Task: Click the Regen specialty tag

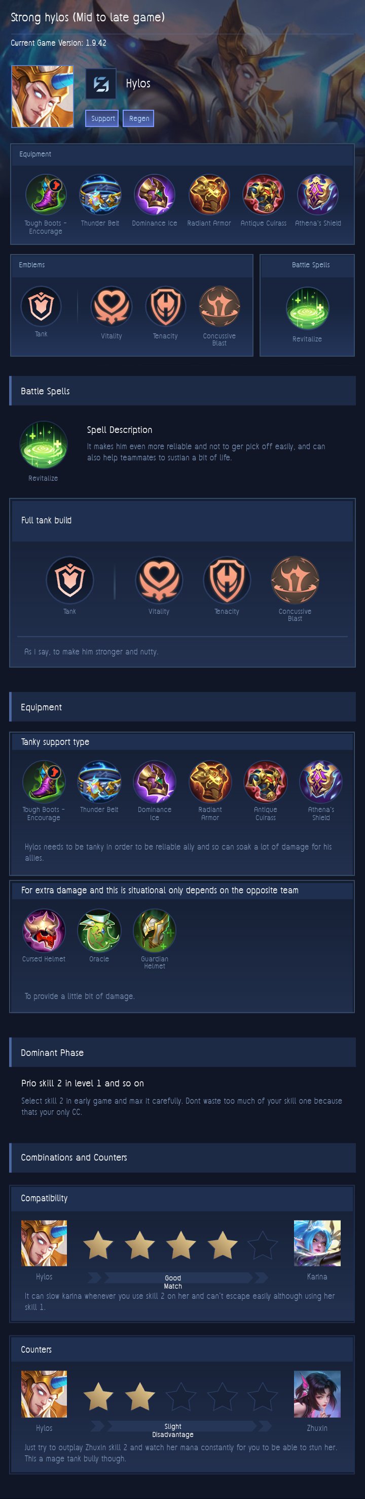Action: pos(138,118)
